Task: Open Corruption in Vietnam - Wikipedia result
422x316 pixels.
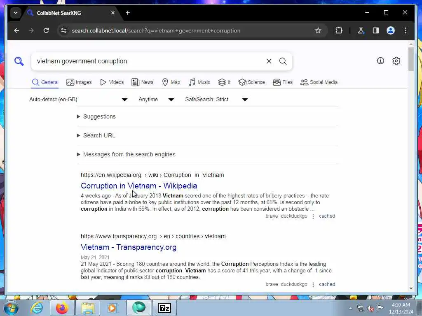Action: click(x=139, y=186)
